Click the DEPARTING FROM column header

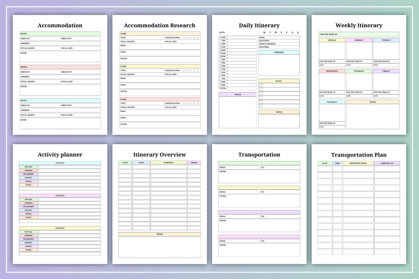coord(358,163)
